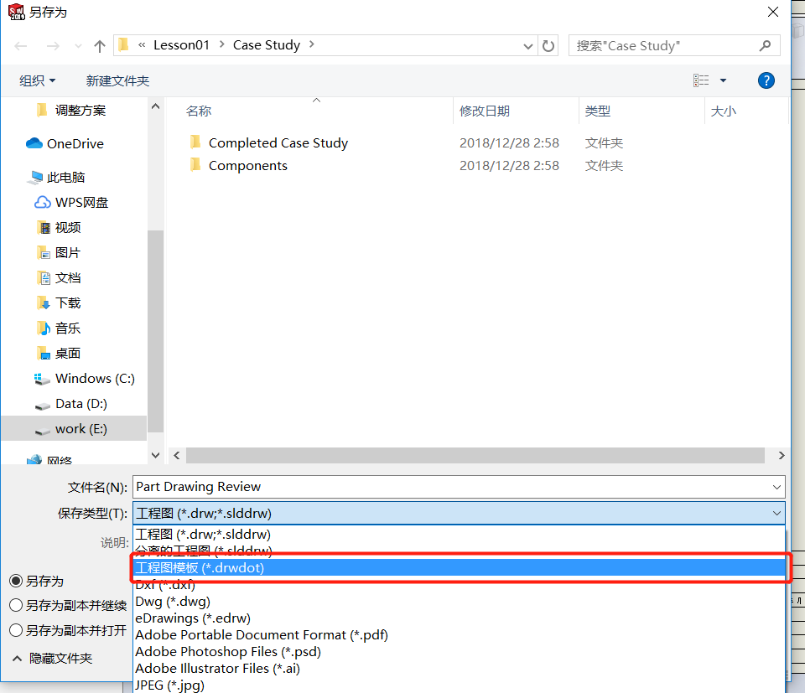Open the help question mark
This screenshot has width=805, height=693.
coord(766,80)
